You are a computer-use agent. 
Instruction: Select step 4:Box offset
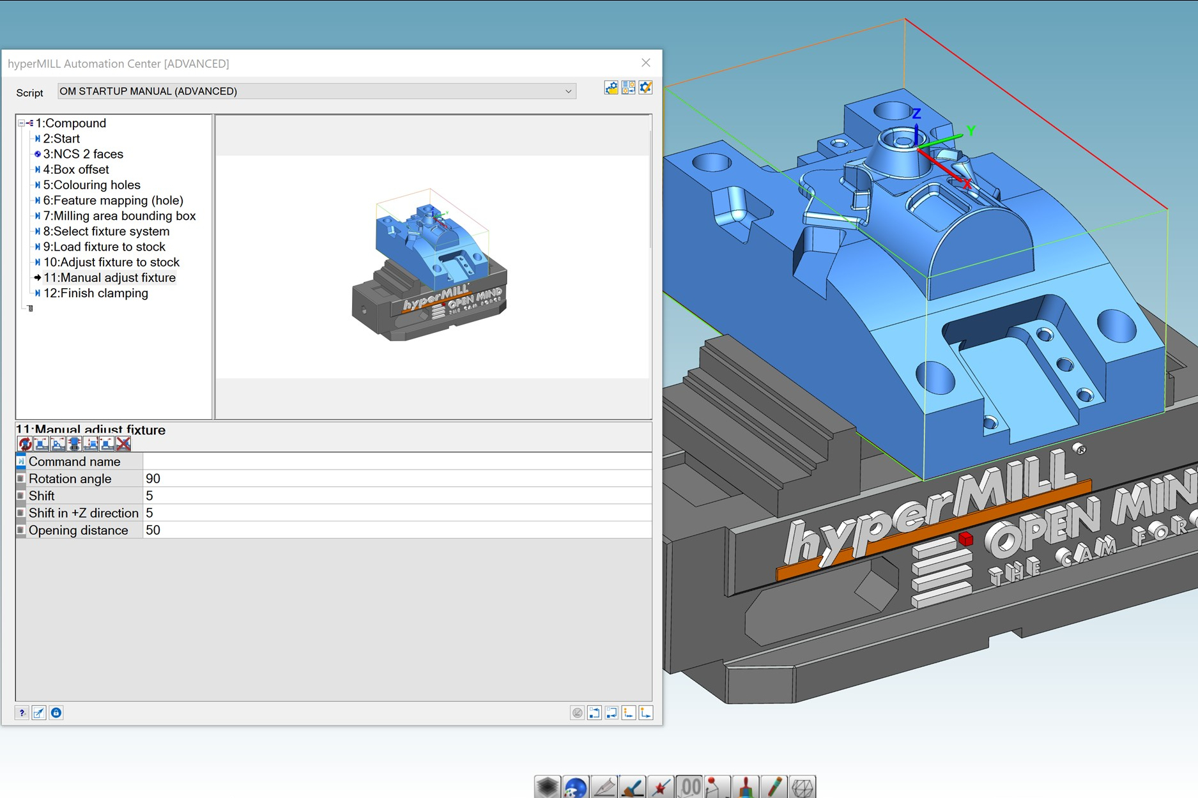(x=75, y=169)
